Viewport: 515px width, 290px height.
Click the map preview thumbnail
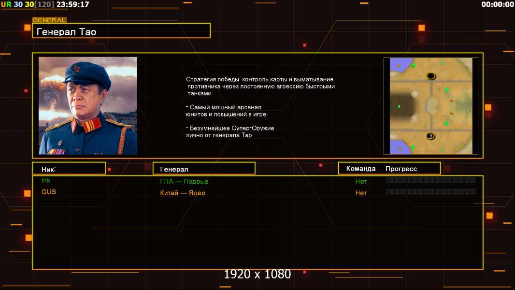[431, 106]
